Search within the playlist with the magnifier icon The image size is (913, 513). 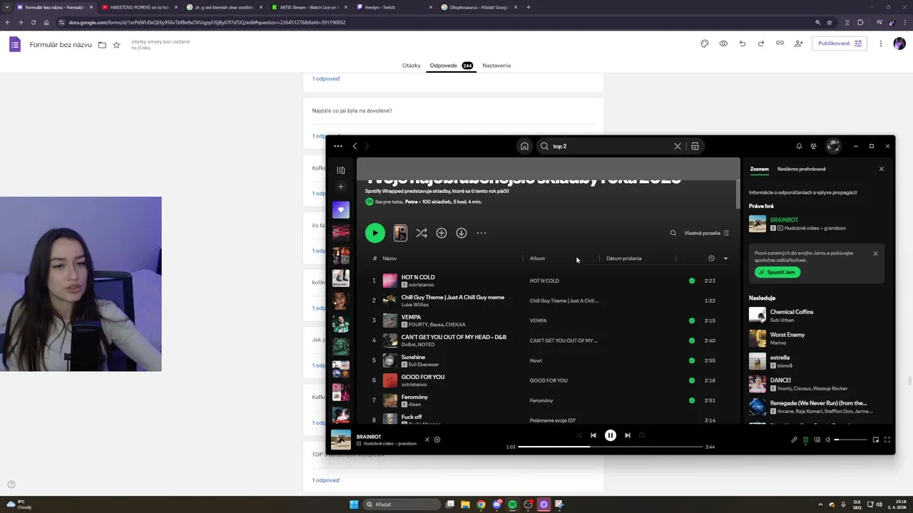(673, 233)
